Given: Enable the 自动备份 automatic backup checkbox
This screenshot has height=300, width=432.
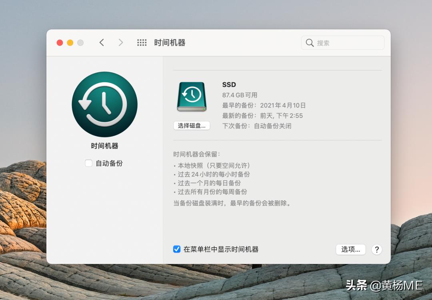Looking at the screenshot, I should point(88,163).
